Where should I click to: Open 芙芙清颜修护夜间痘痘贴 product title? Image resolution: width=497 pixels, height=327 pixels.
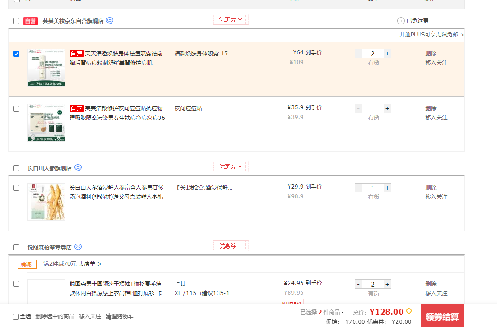point(117,113)
